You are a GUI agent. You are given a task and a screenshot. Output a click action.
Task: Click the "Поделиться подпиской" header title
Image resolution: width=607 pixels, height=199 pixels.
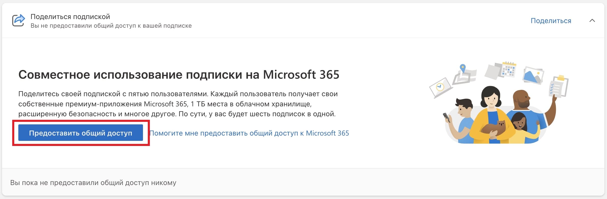(70, 16)
